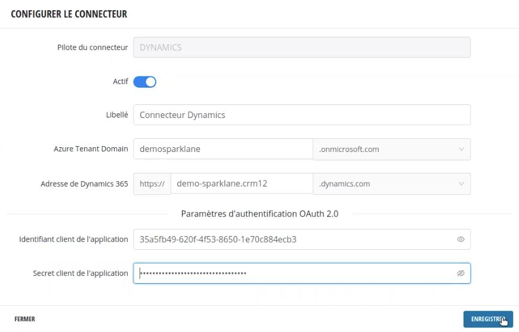
Task: Reveal the application client secret via crossed eye icon
Action: click(x=461, y=273)
